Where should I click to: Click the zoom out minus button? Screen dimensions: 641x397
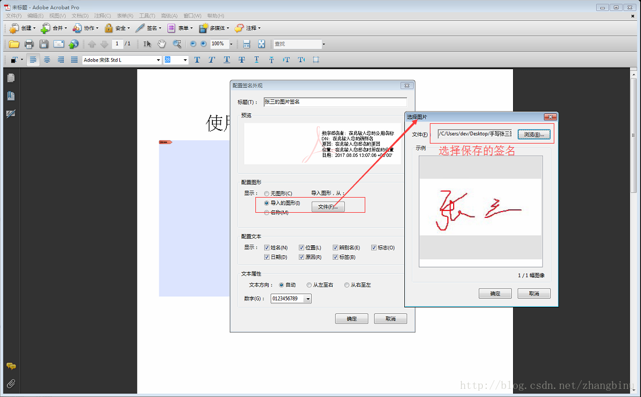point(193,44)
